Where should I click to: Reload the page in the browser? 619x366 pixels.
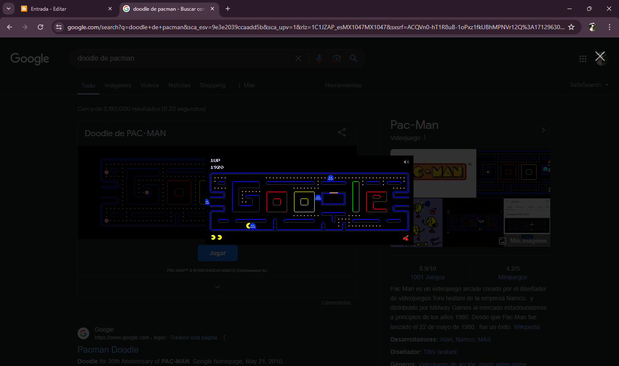click(x=40, y=27)
